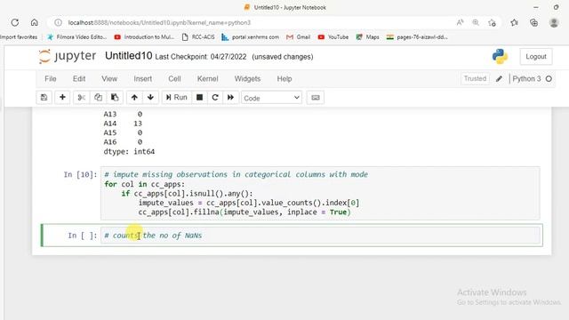The image size is (569, 320).
Task: Paste cells below using the toolbar icon
Action: coord(115,97)
